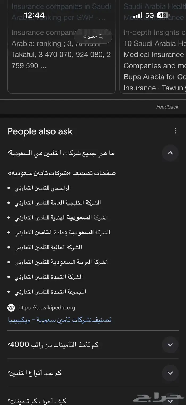This screenshot has width=186, height=405.
Task: Tap the cellular signal bars icon
Action: [138, 15]
